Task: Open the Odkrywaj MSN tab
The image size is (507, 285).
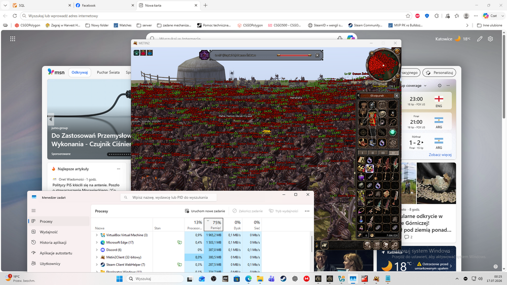Action: pos(80,73)
